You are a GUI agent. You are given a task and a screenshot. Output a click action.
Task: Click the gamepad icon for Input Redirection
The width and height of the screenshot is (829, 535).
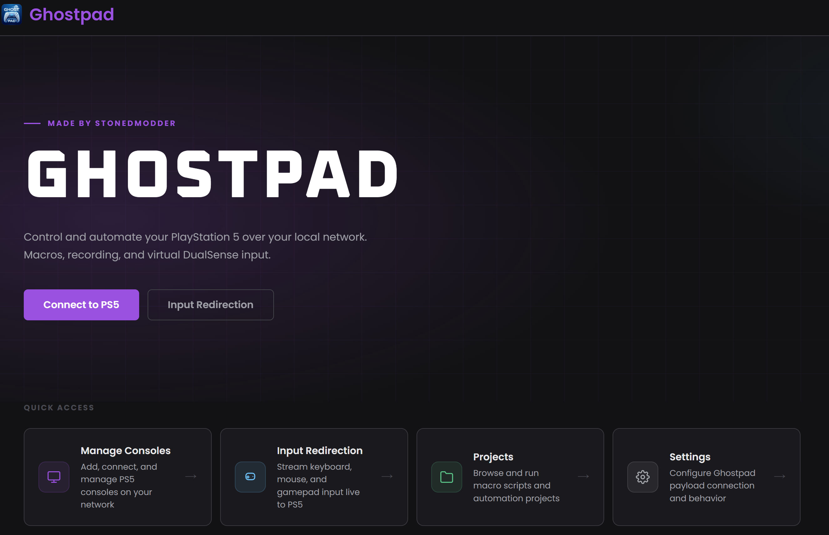pyautogui.click(x=250, y=477)
